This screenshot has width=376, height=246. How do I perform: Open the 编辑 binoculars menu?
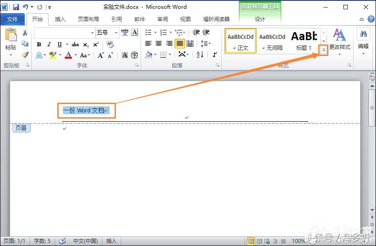(363, 42)
